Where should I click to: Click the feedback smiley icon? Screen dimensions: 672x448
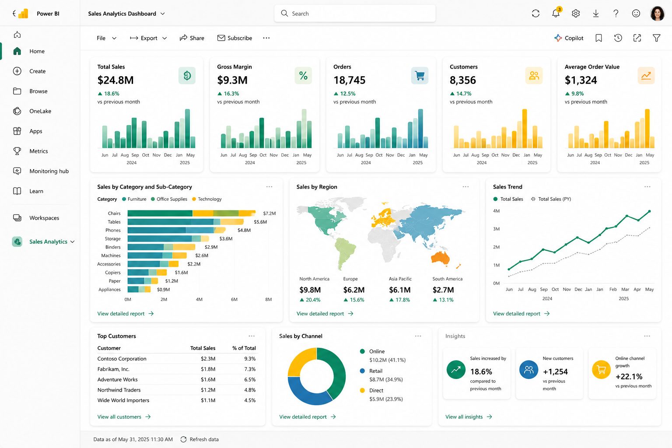636,14
